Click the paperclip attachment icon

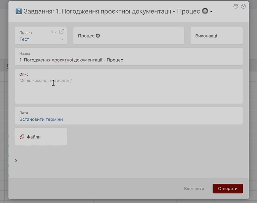[x=22, y=137]
